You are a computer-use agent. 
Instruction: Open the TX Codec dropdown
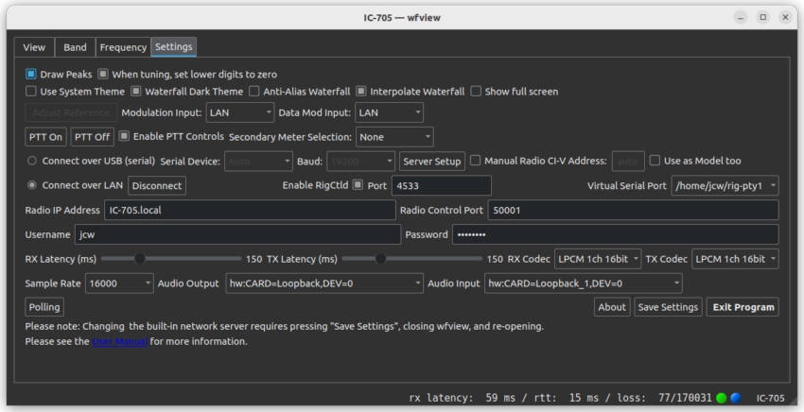[x=735, y=259]
